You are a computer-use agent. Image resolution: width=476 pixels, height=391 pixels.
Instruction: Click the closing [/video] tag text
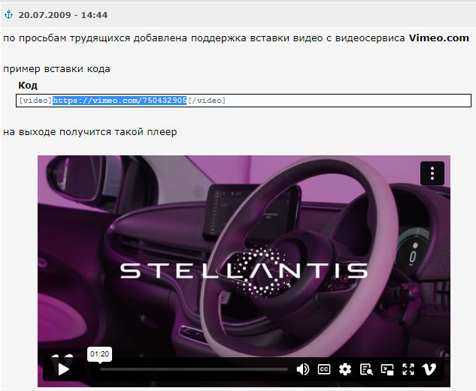(x=207, y=101)
